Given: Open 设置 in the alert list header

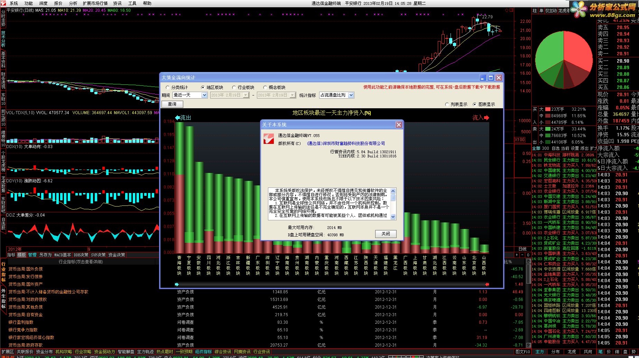Looking at the screenshot, I should [575, 148].
